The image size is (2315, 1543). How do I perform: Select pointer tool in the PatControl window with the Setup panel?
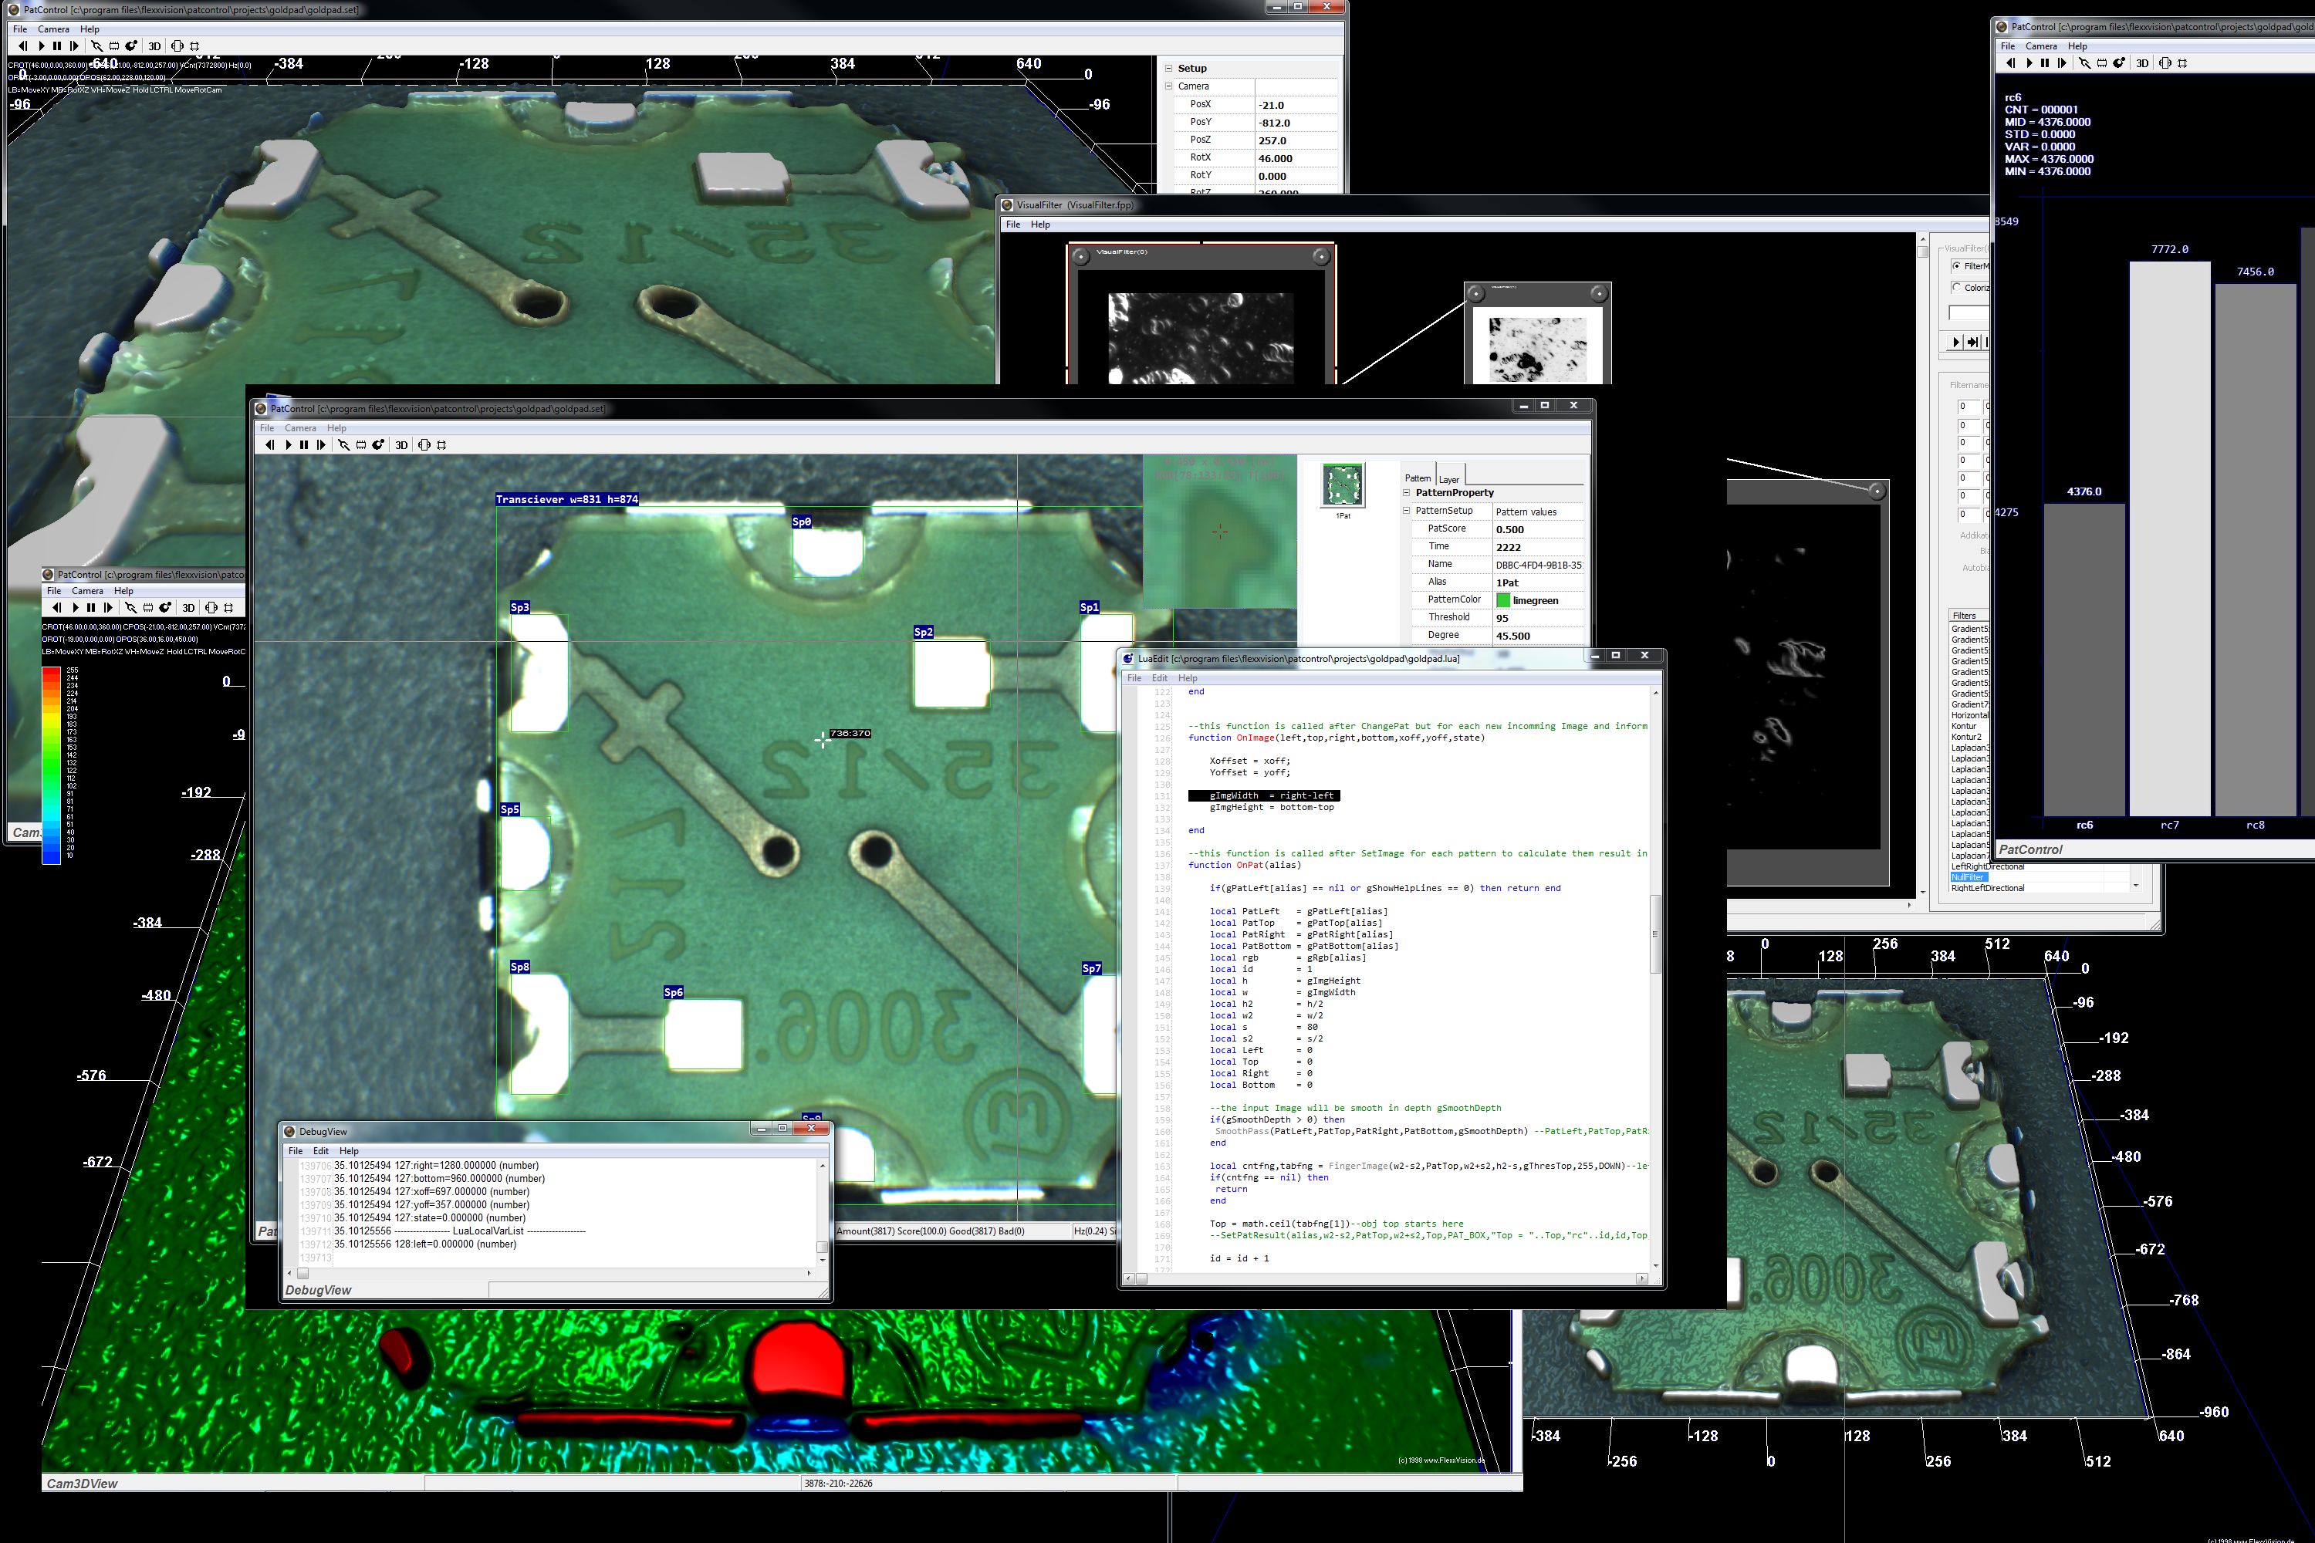click(96, 46)
